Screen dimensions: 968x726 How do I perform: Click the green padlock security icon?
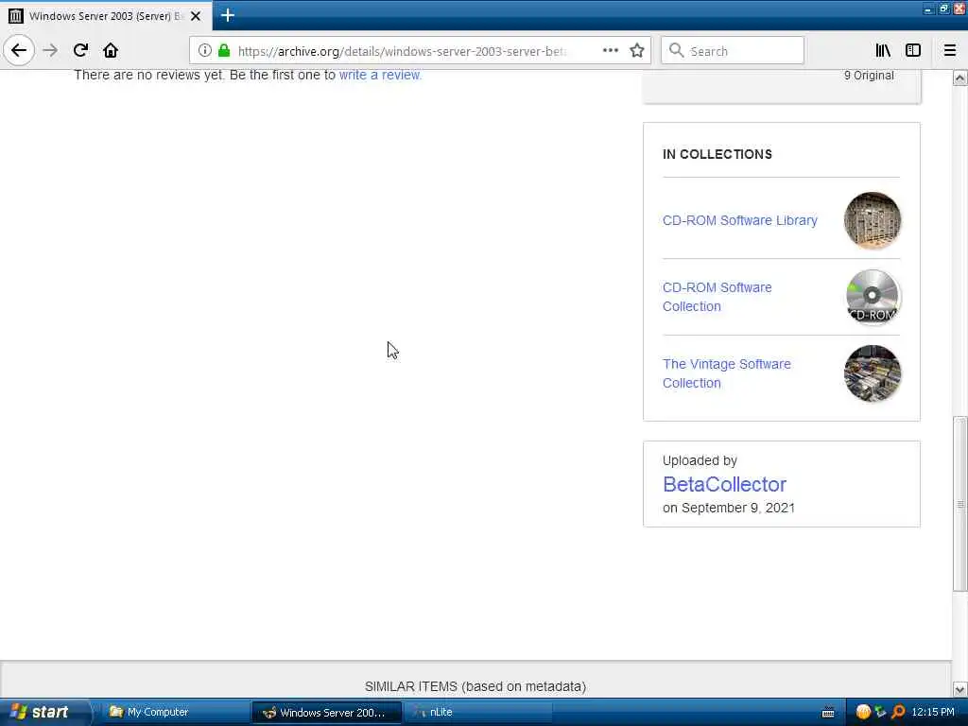224,51
